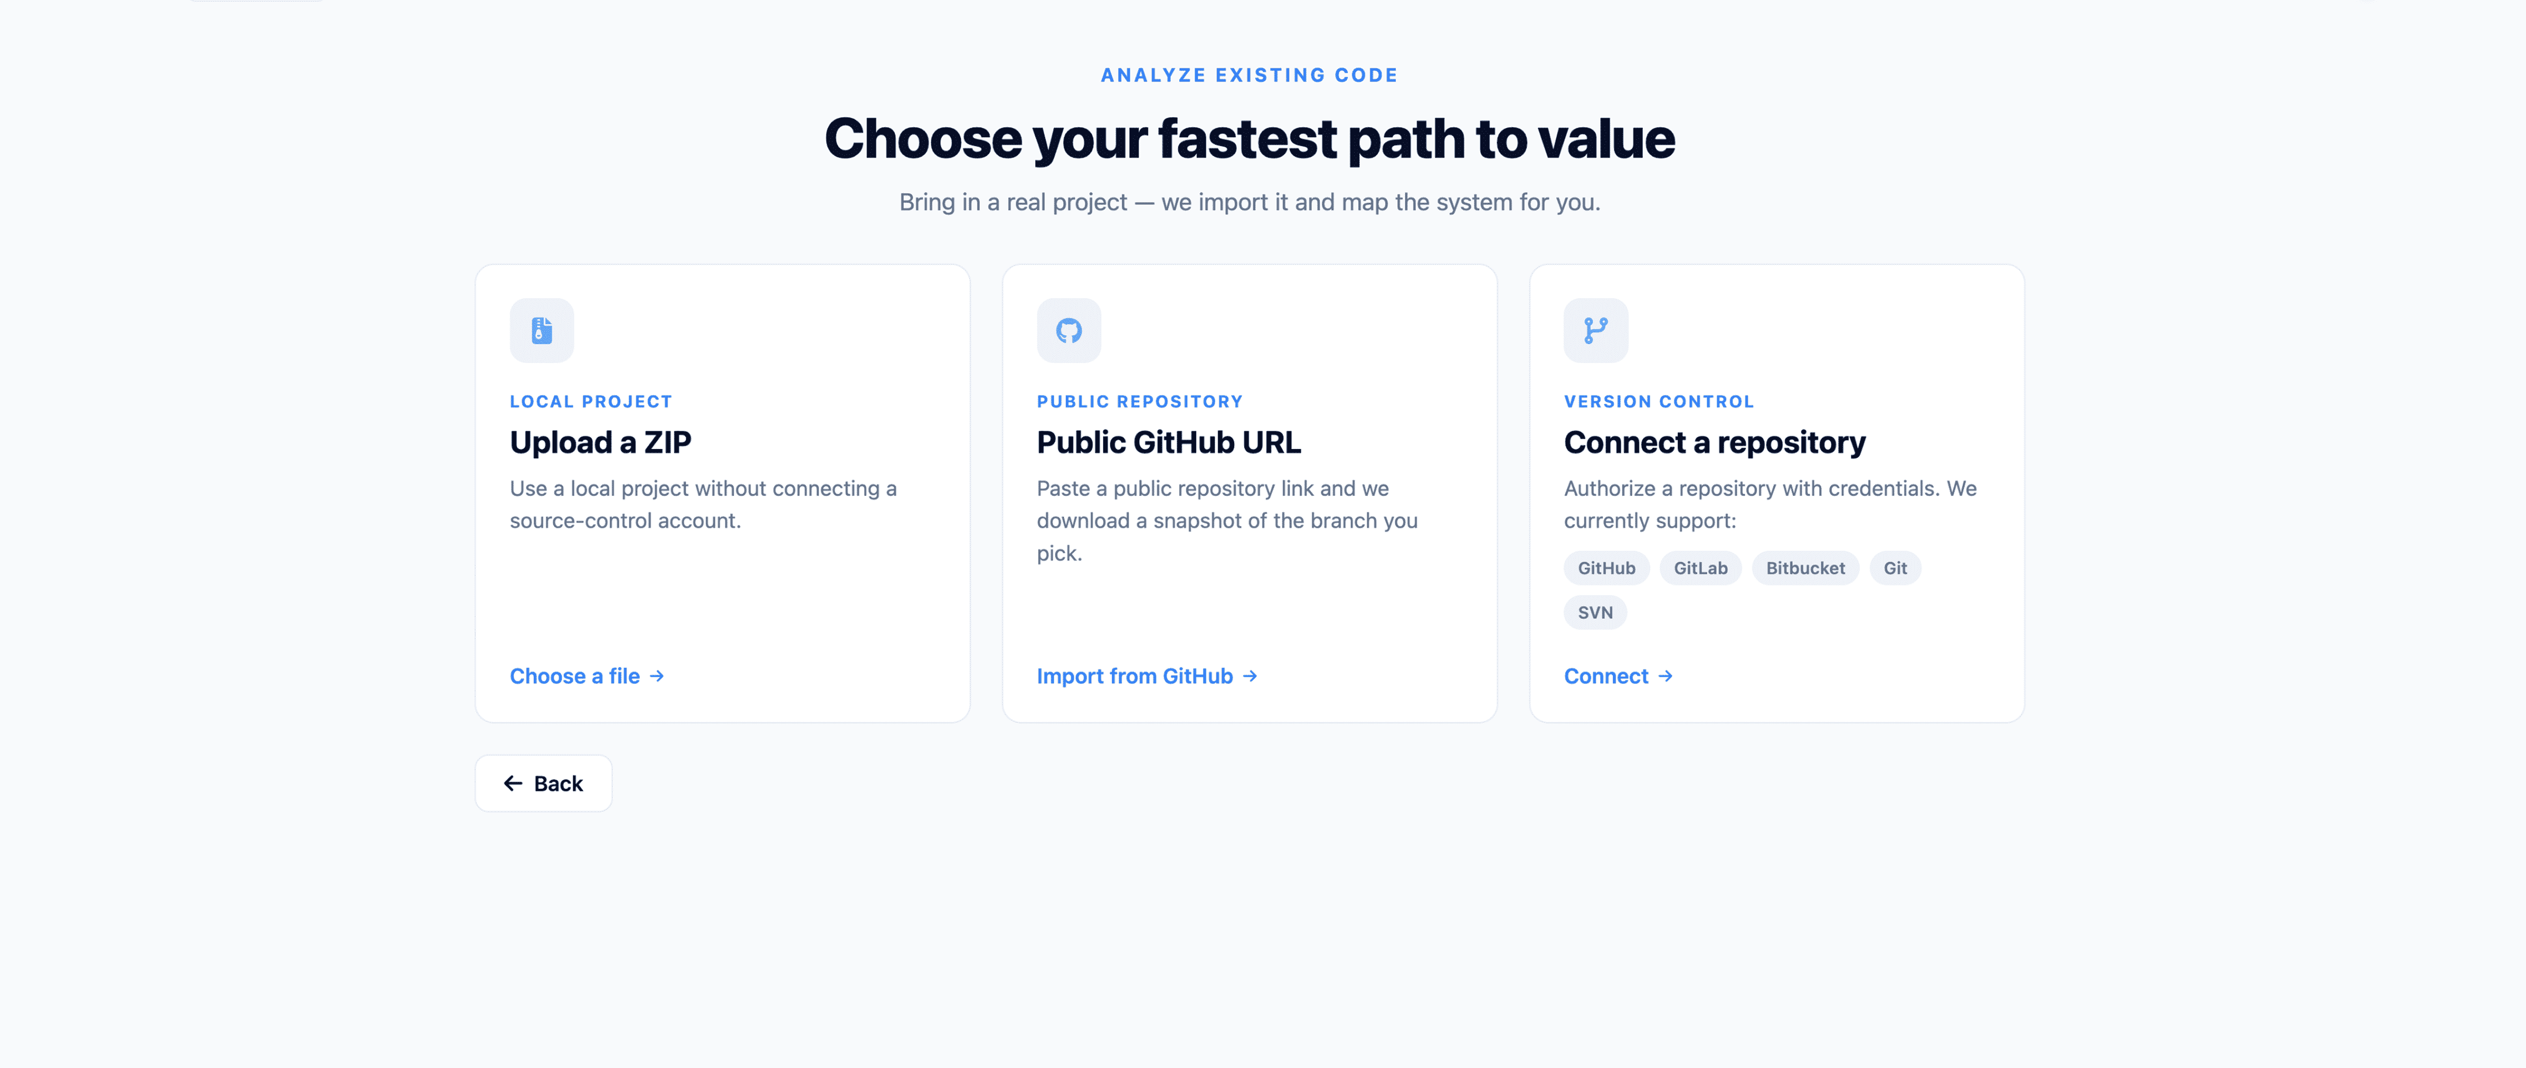
Task: Click the Upload a ZIP card title
Action: (x=600, y=442)
